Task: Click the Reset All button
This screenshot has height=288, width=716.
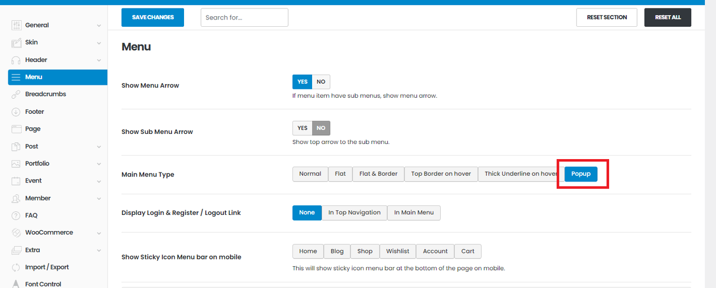Action: [667, 17]
